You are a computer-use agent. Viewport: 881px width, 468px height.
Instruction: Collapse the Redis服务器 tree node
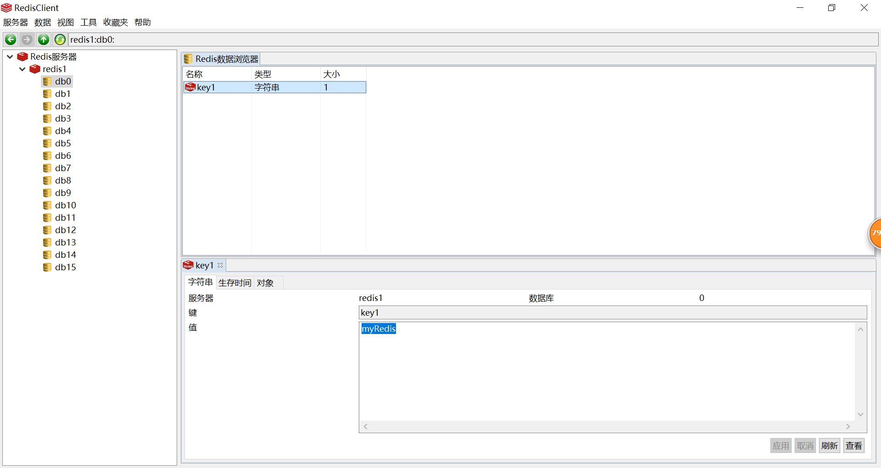coord(10,56)
